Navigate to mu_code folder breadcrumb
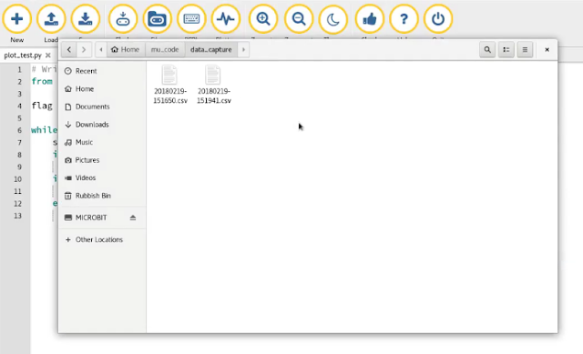This screenshot has height=354, width=583. 165,49
